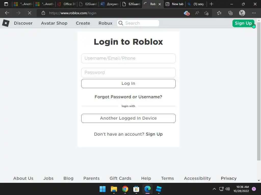Add page to favorites star icon

pyautogui.click(x=206, y=13)
